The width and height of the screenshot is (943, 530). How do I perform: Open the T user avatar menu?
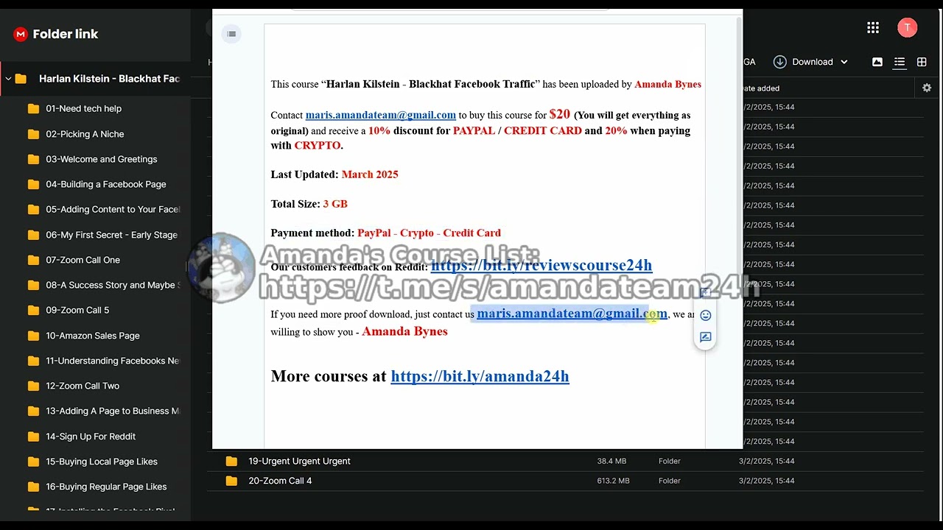(907, 28)
